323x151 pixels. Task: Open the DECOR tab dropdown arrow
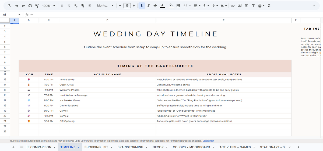167,147
